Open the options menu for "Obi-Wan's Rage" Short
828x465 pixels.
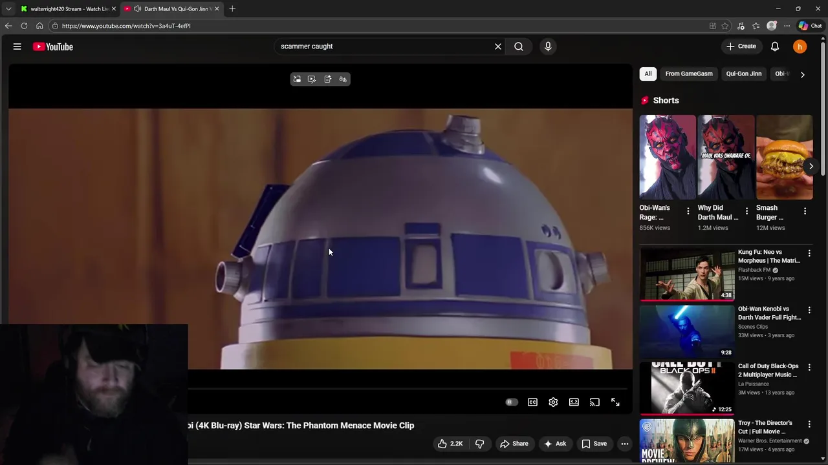coord(688,211)
